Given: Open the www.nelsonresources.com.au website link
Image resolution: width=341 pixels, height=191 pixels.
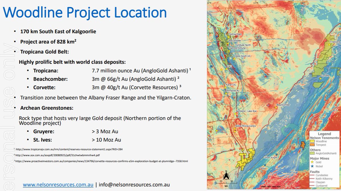Looking at the screenshot, I should click(58, 184).
